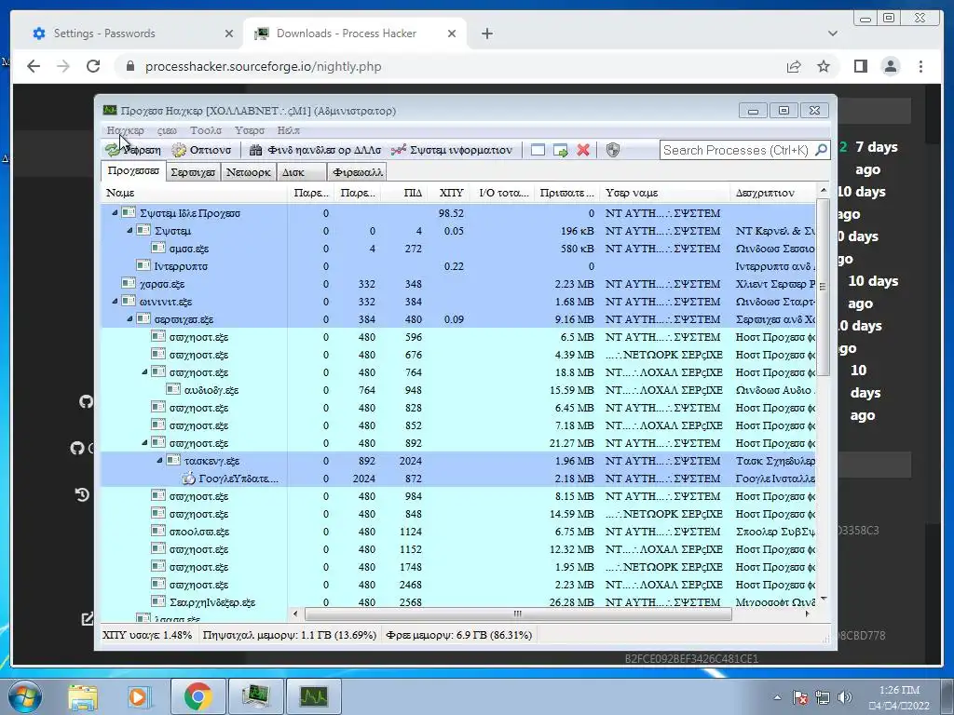Image resolution: width=954 pixels, height=715 pixels.
Task: Open Windows Media Player taskbar icon
Action: (x=139, y=696)
